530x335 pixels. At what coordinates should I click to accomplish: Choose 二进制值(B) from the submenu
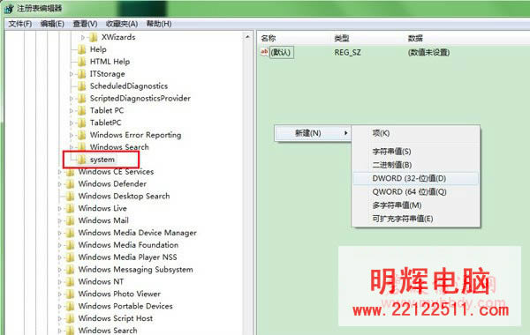(416, 165)
